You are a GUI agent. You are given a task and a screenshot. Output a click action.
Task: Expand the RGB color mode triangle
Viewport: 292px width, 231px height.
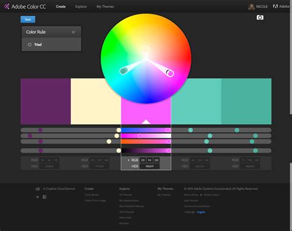(x=129, y=160)
